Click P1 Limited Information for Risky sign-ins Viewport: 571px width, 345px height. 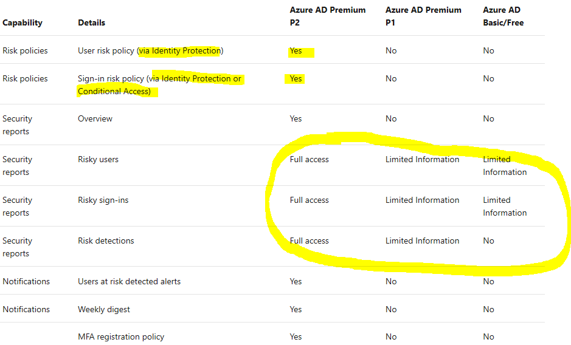point(422,200)
